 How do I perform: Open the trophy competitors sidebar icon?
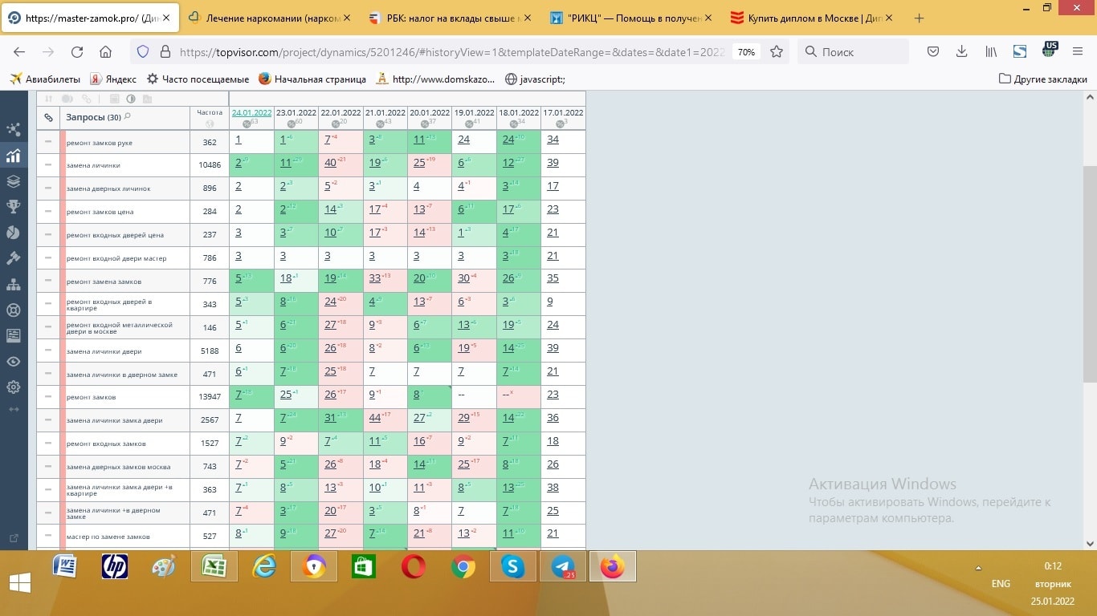(13, 207)
